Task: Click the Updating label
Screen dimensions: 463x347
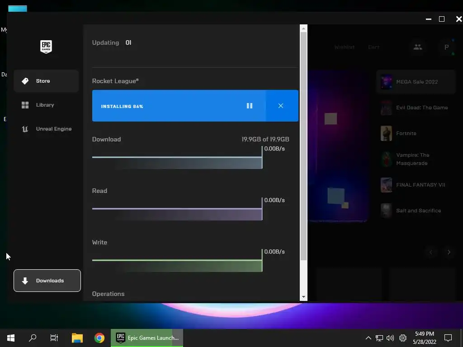Action: [105, 42]
